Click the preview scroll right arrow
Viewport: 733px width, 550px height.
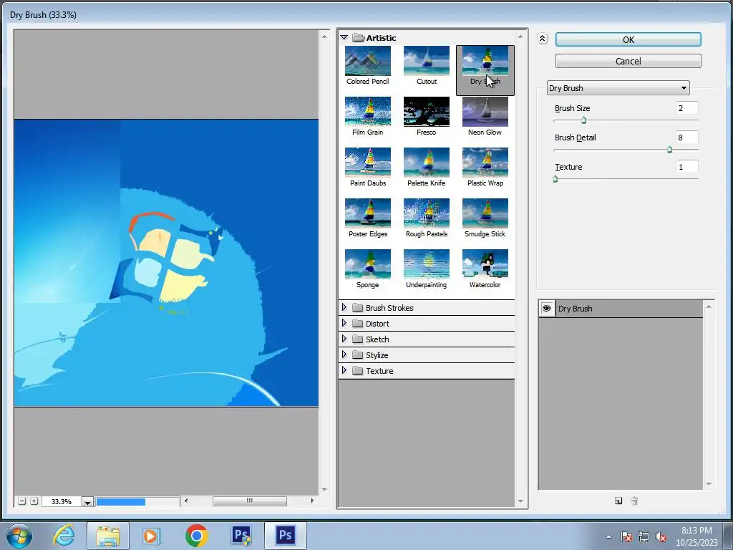(312, 501)
